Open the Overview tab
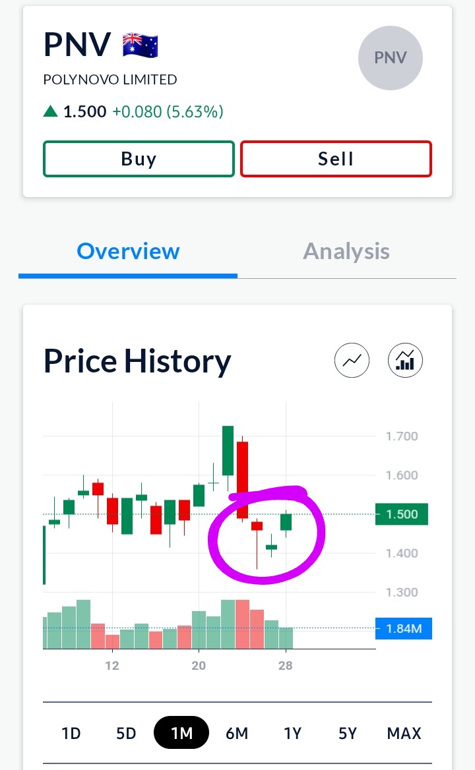This screenshot has width=475, height=770. [128, 251]
